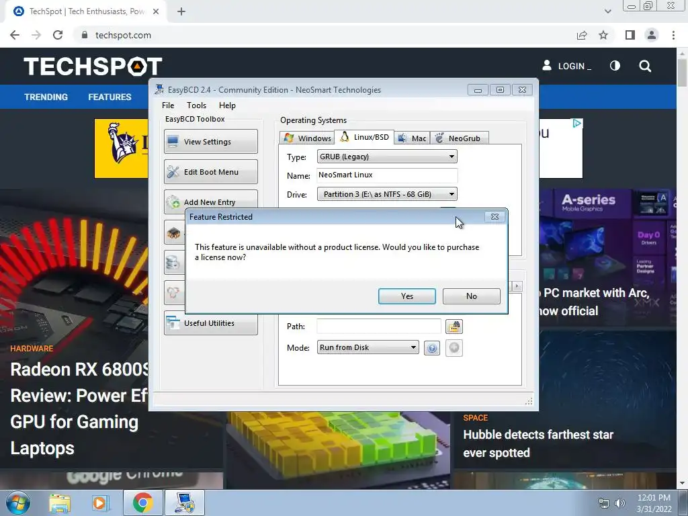Click LOGIN on TechSpot header
Viewport: 688px width, 516px height.
[566, 66]
